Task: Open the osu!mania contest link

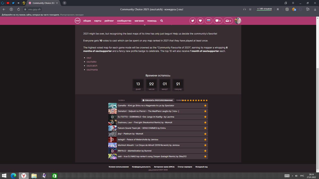Action: pyautogui.click(x=92, y=69)
